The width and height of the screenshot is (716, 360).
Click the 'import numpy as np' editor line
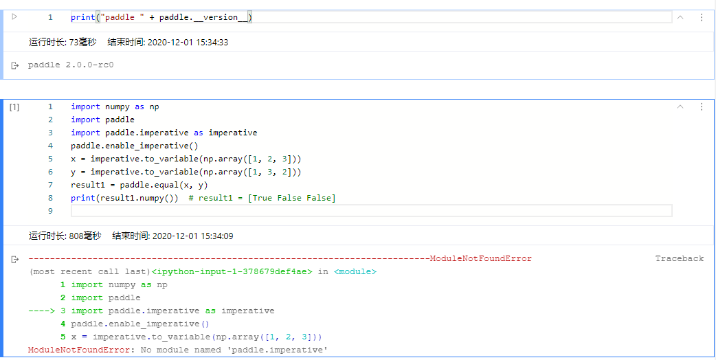[115, 106]
